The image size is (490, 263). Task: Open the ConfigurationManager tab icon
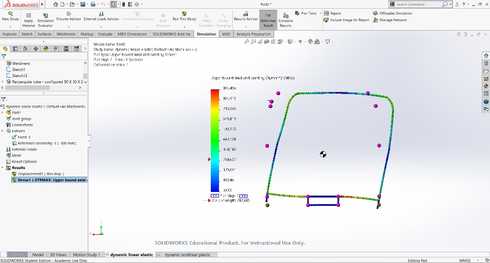click(x=26, y=49)
